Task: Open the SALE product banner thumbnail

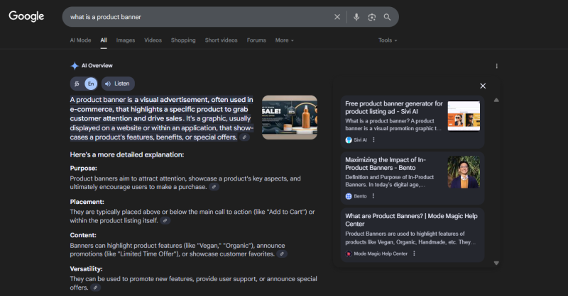Action: click(x=290, y=118)
